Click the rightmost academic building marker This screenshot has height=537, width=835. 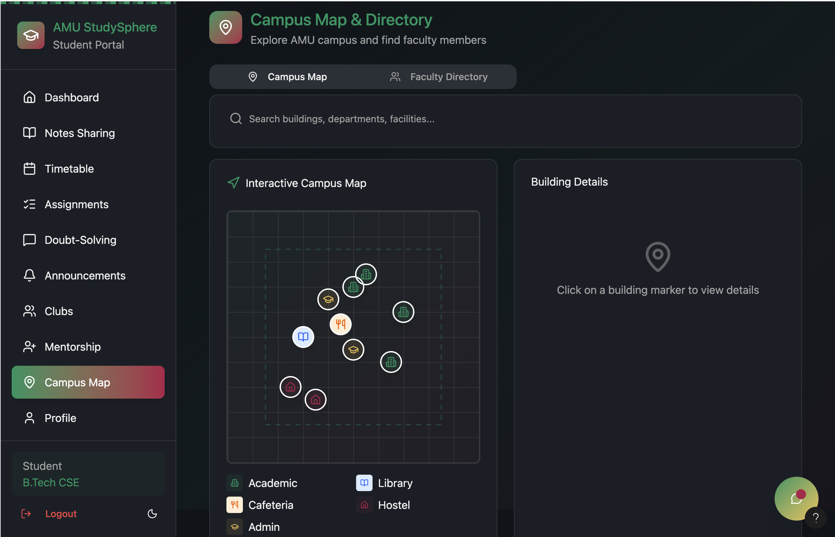pos(403,312)
